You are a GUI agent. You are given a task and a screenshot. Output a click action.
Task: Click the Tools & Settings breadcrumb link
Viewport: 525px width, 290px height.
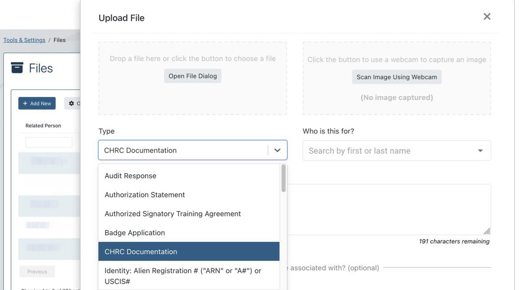[x=24, y=40]
